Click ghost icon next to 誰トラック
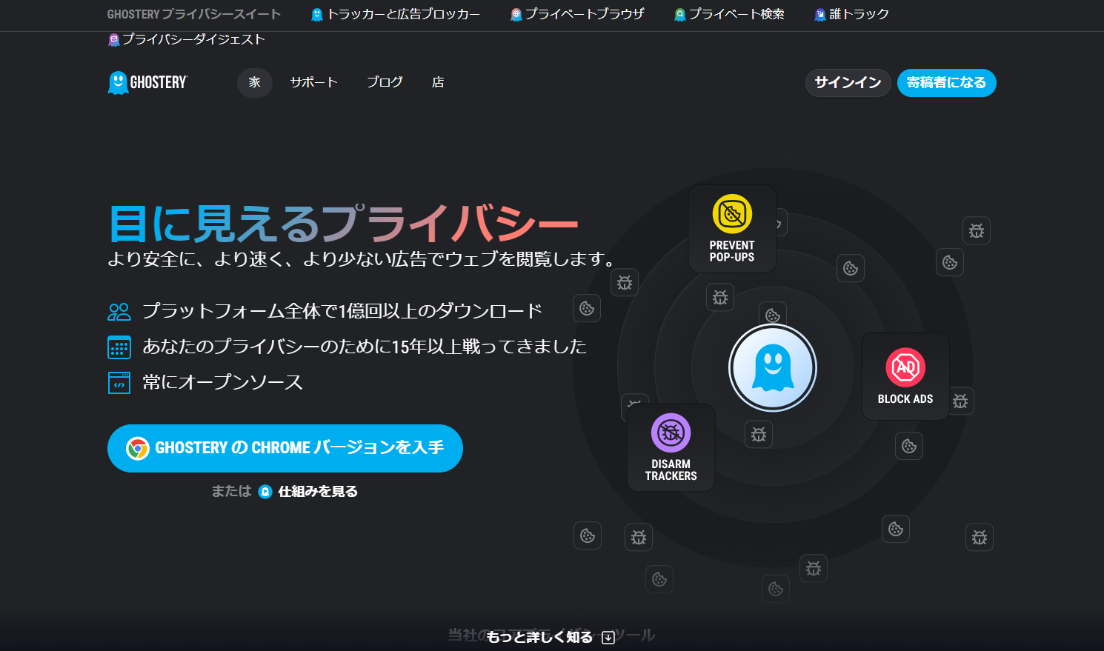 click(x=820, y=14)
